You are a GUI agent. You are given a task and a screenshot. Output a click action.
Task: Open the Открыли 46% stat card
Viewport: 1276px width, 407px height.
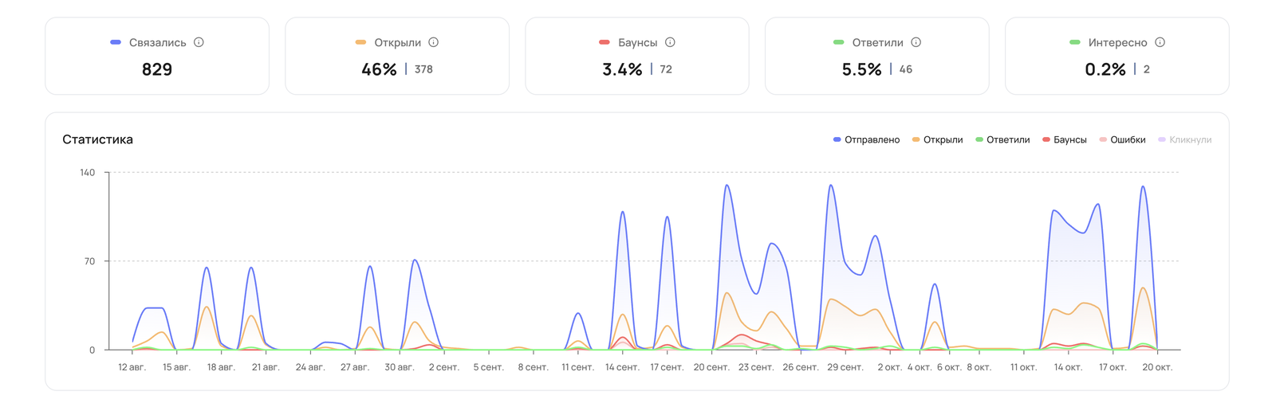coord(397,56)
